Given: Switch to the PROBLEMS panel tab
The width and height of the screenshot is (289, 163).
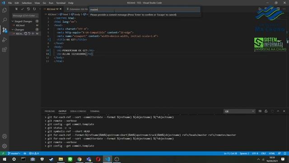Looking at the screenshot, I should 50,111.
